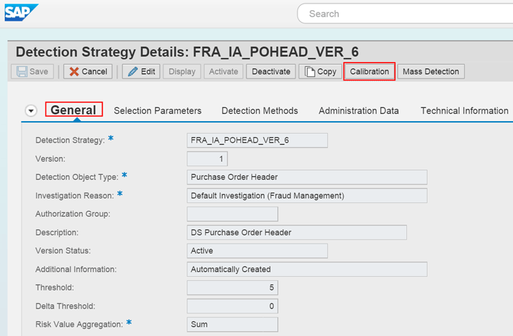Click the 'Version:' label
The height and width of the screenshot is (336, 513).
(x=50, y=158)
